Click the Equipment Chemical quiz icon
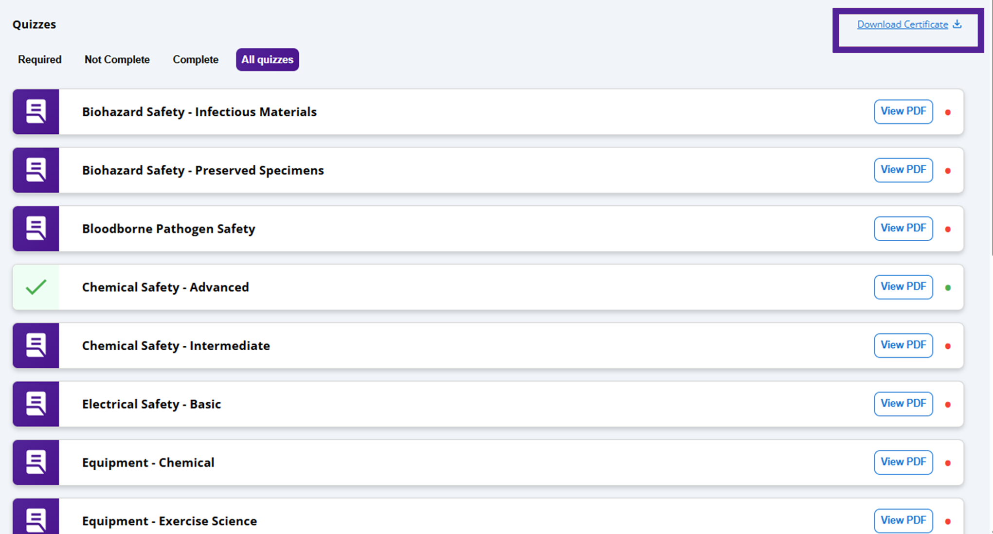993x534 pixels. pyautogui.click(x=36, y=462)
